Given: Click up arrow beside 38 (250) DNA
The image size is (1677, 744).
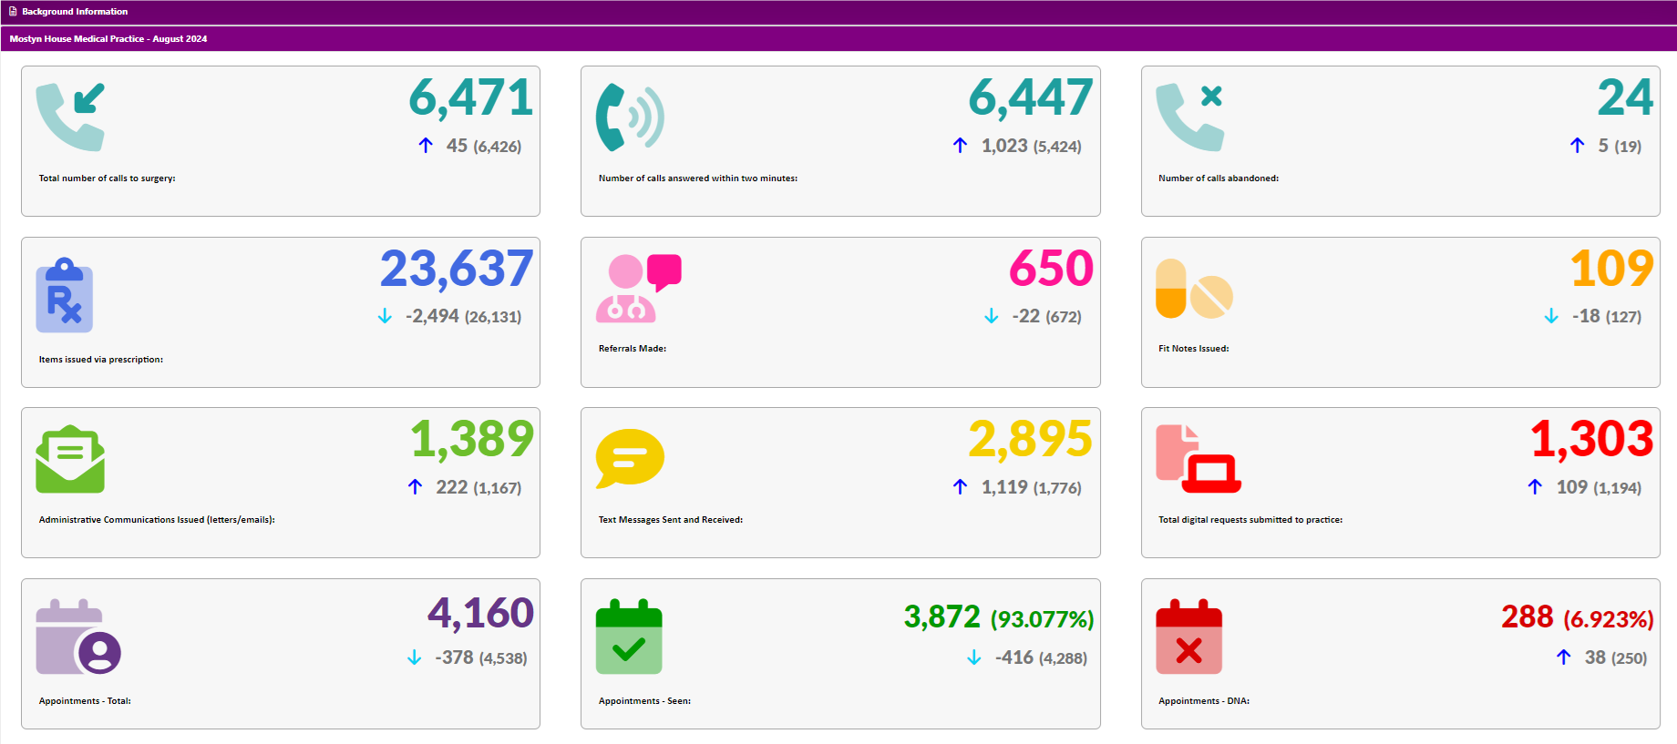Looking at the screenshot, I should point(1564,657).
